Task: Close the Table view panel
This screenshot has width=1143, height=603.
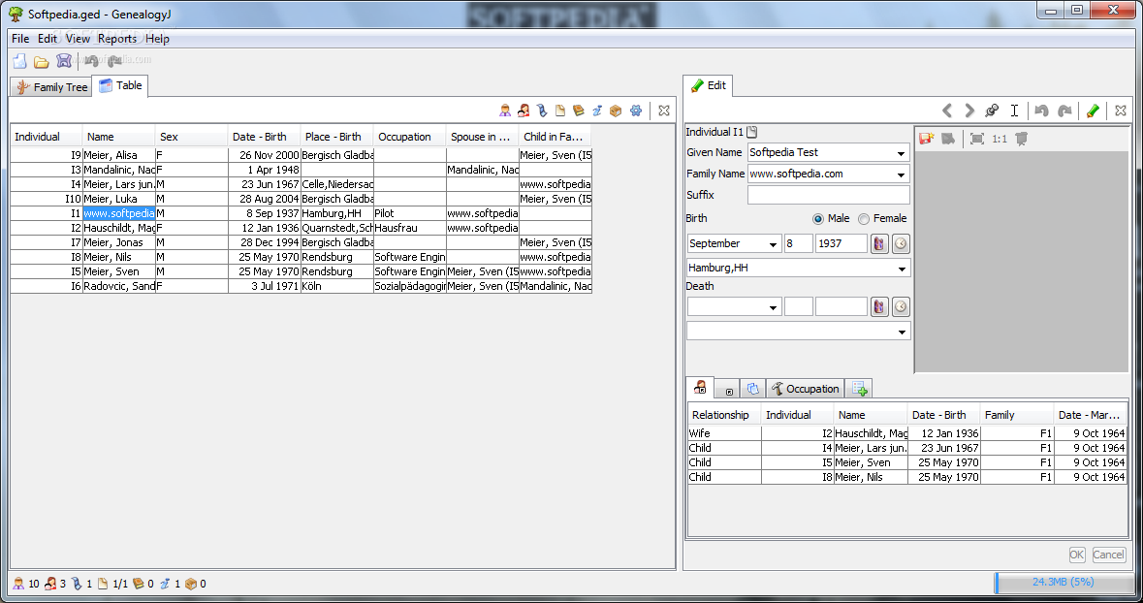Action: tap(663, 111)
